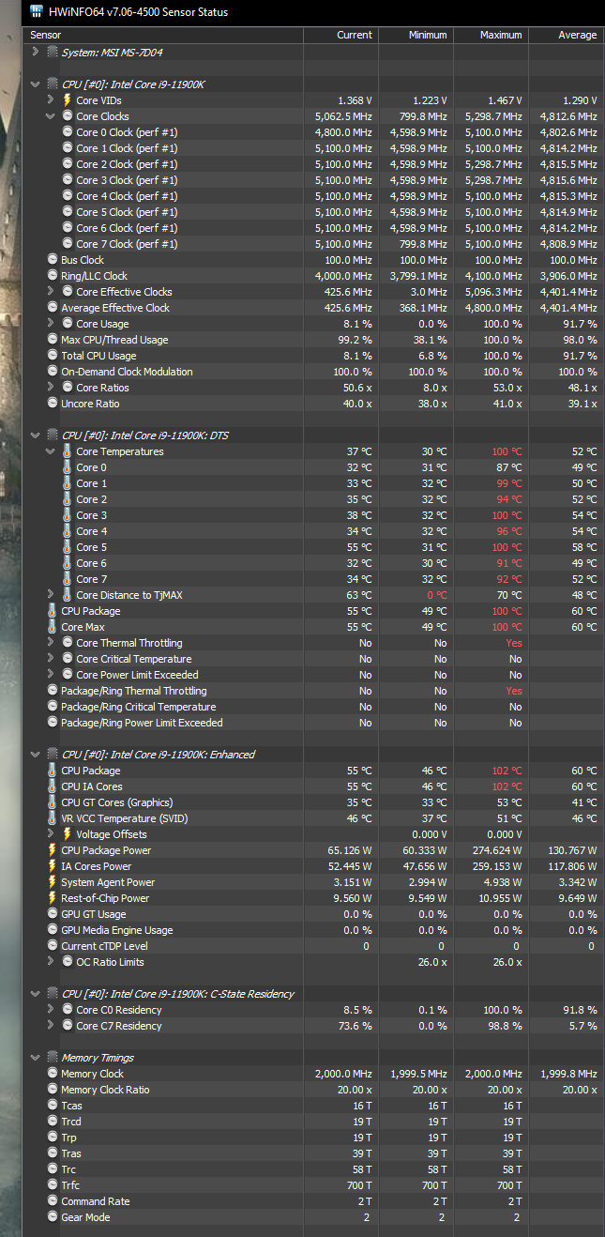Collapse the Core Temperatures subtree
Viewport: 605px width, 1237px height.
[51, 451]
